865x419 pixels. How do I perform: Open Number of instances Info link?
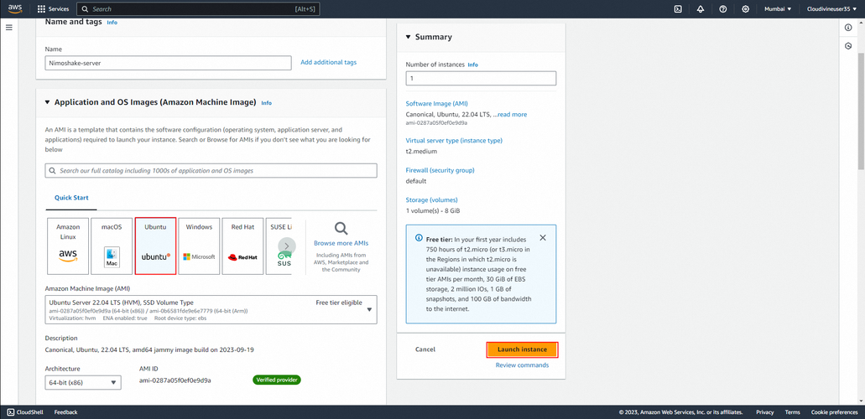coord(472,65)
